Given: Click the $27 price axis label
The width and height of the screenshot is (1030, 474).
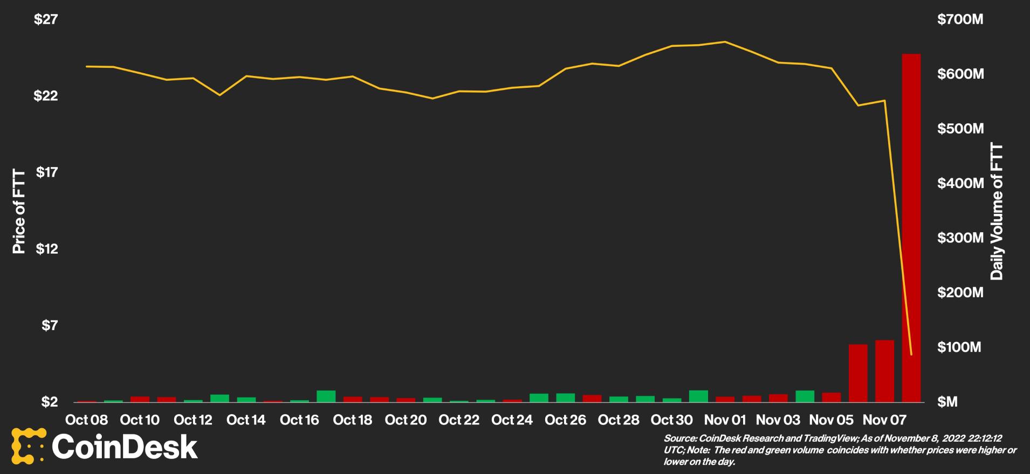Looking at the screenshot, I should pyautogui.click(x=46, y=19).
